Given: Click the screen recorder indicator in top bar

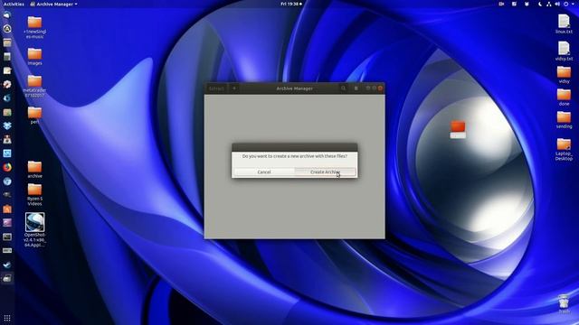Looking at the screenshot, I should coord(501,4).
